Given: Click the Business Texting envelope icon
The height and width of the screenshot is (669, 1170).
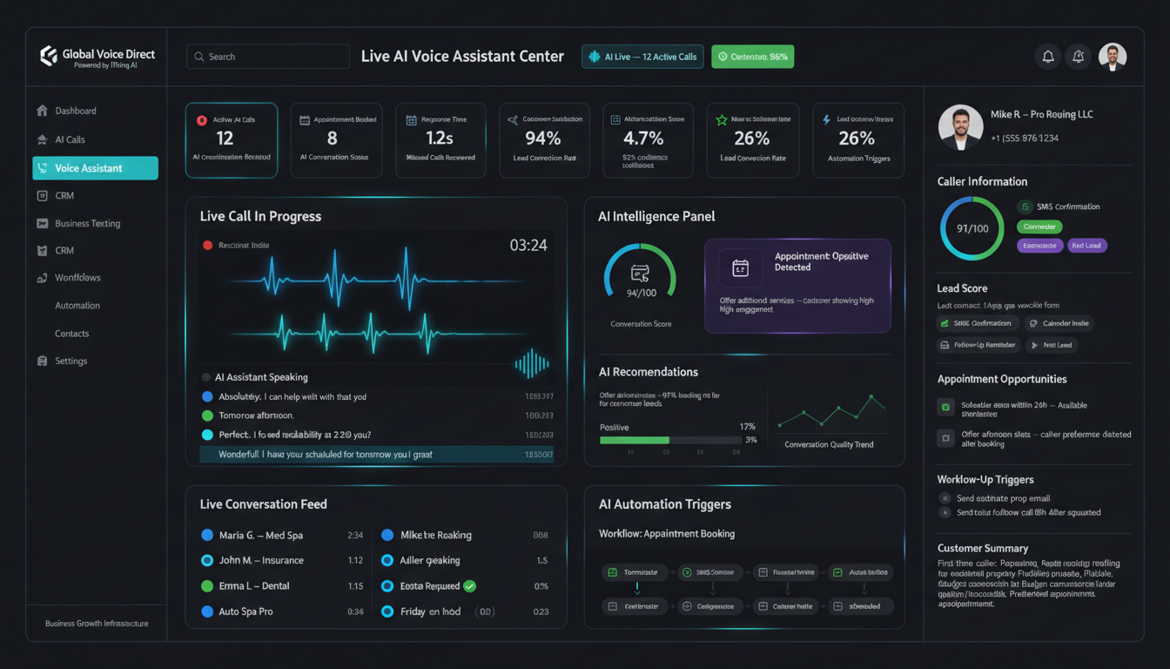Looking at the screenshot, I should [x=42, y=223].
